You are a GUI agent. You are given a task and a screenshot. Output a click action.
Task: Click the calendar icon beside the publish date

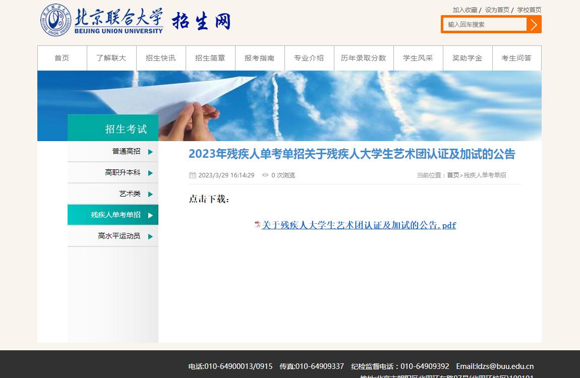(192, 175)
